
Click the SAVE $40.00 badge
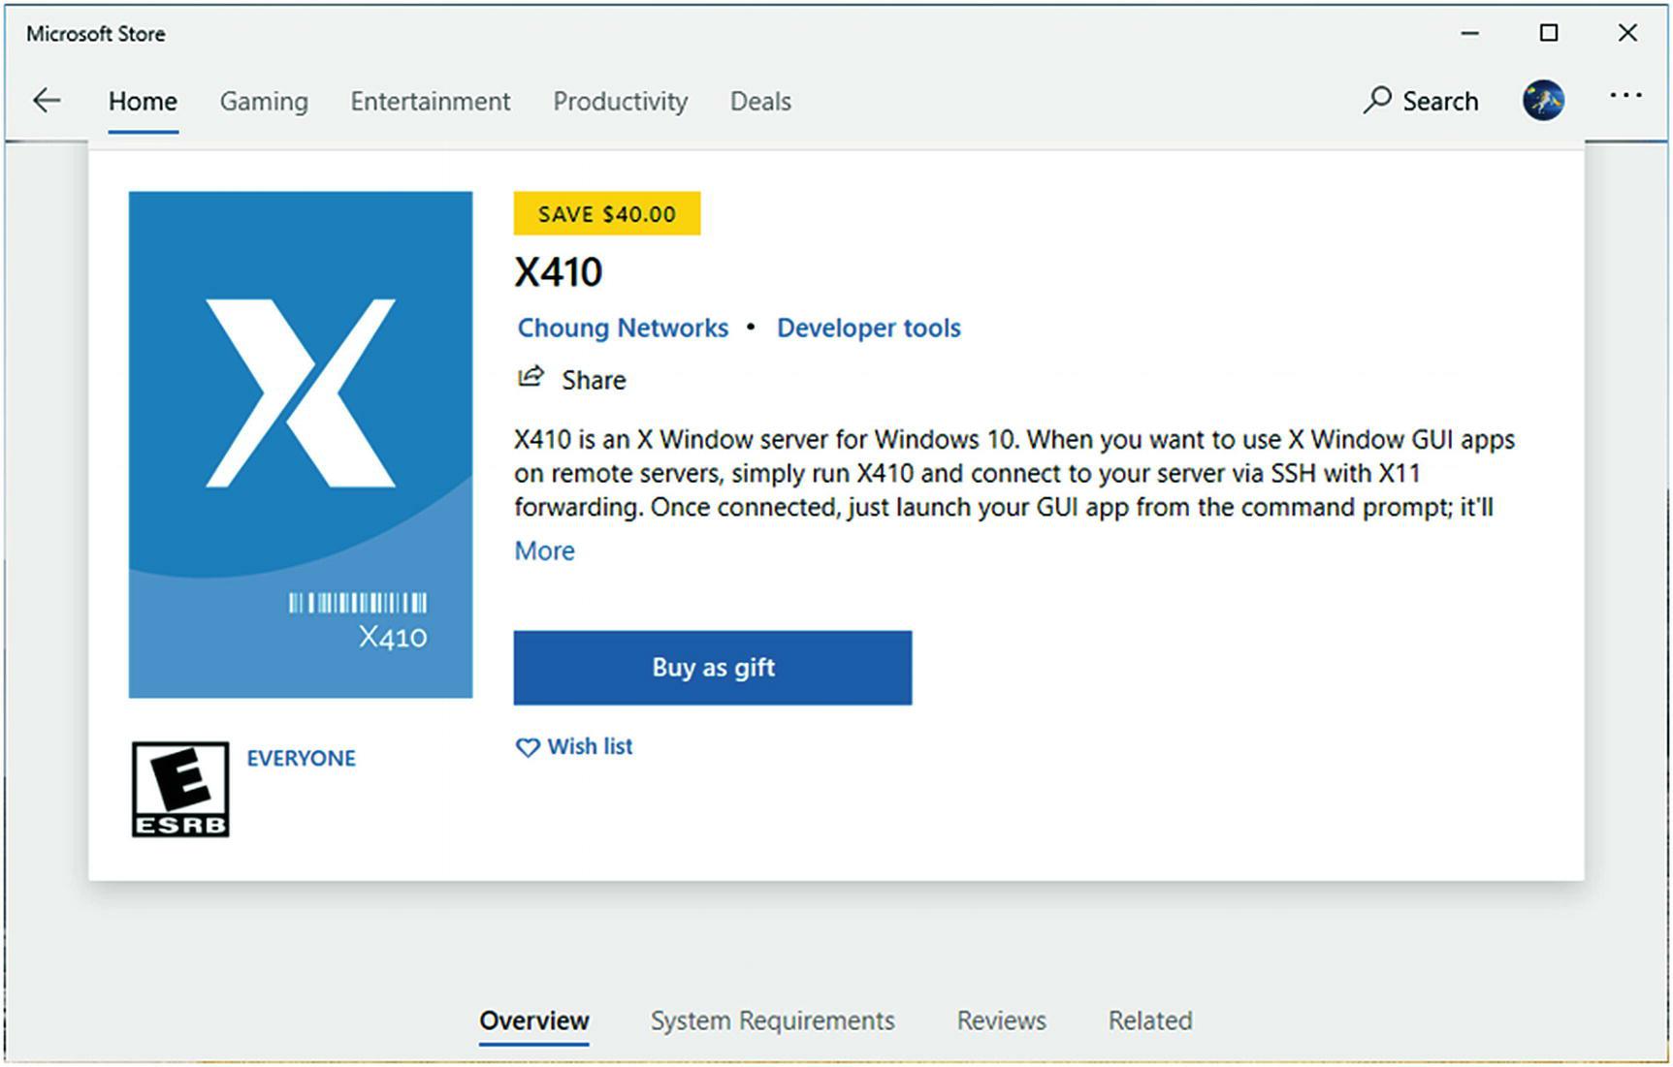point(607,214)
